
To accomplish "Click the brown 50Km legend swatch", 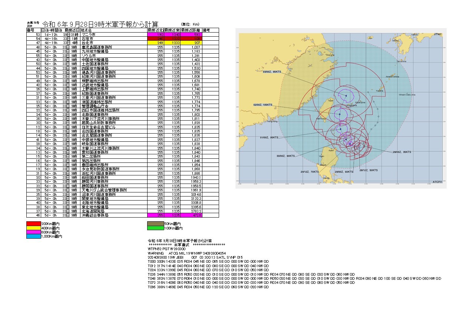I will (x=155, y=224).
